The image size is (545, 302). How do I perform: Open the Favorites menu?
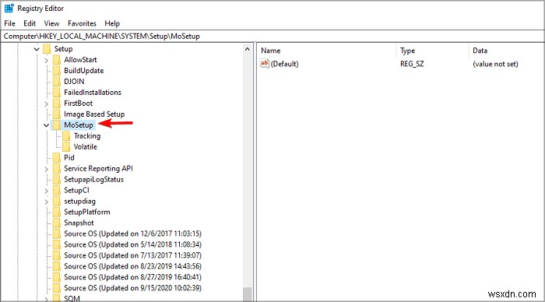pos(82,23)
